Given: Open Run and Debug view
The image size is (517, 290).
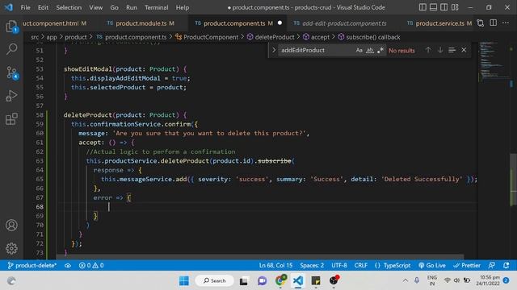Looking at the screenshot, I should click(11, 96).
